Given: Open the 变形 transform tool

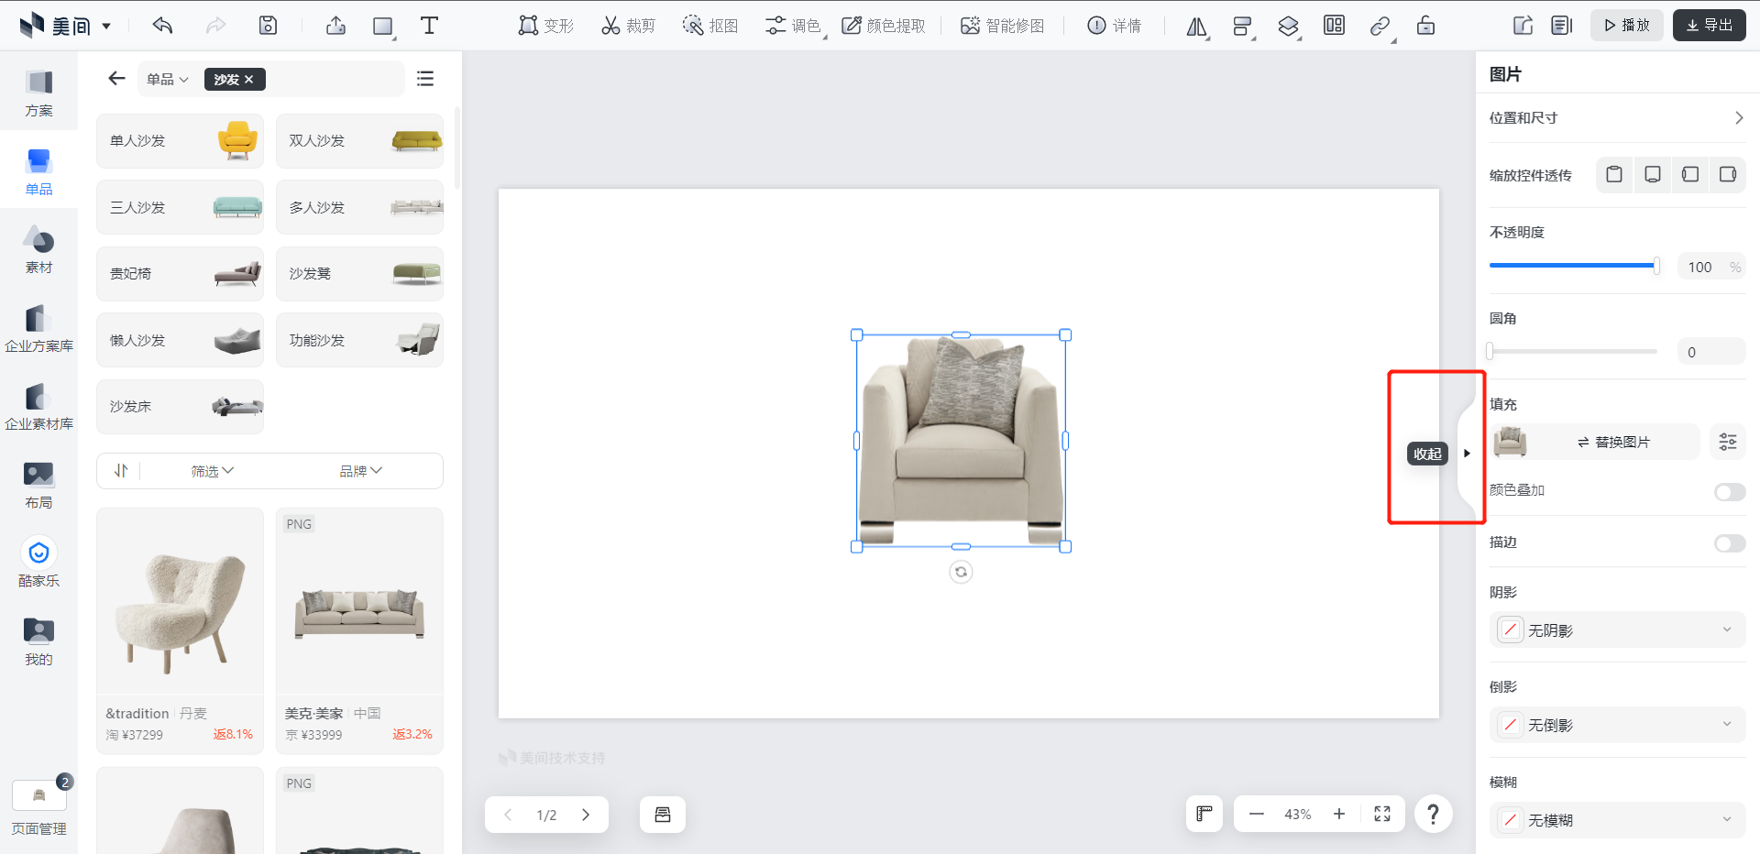Looking at the screenshot, I should click(x=545, y=26).
